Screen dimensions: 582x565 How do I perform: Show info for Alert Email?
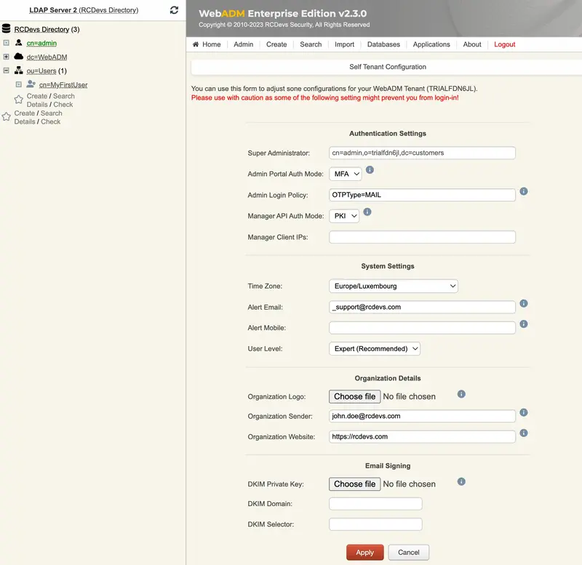tap(524, 303)
